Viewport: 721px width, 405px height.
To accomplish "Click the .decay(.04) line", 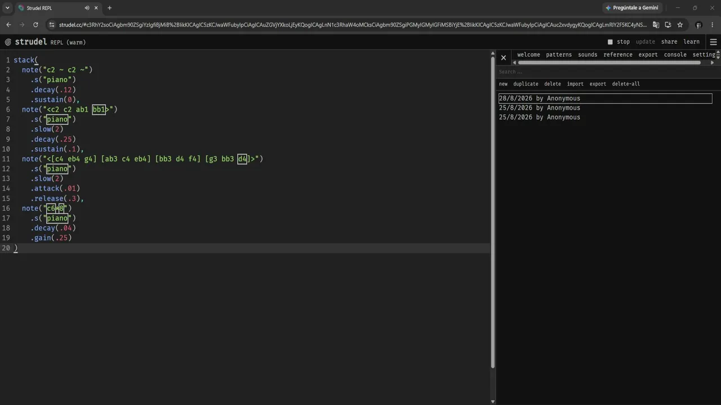I will (x=53, y=228).
